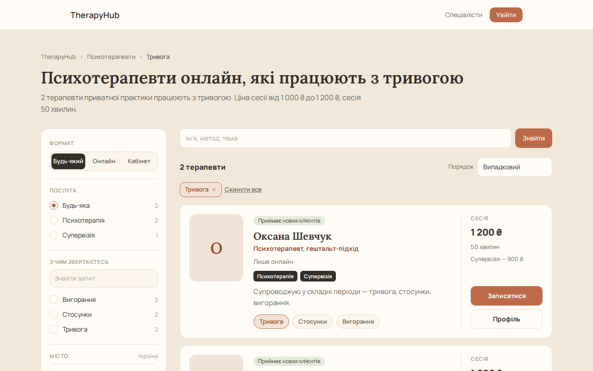Click the Україна label near Місто
593x371 pixels.
[148, 356]
